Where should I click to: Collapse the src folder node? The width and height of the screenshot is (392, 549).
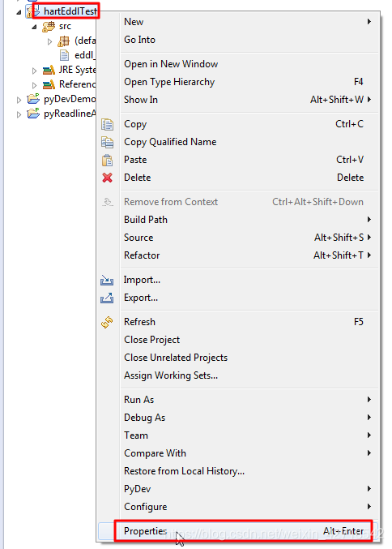tap(34, 27)
